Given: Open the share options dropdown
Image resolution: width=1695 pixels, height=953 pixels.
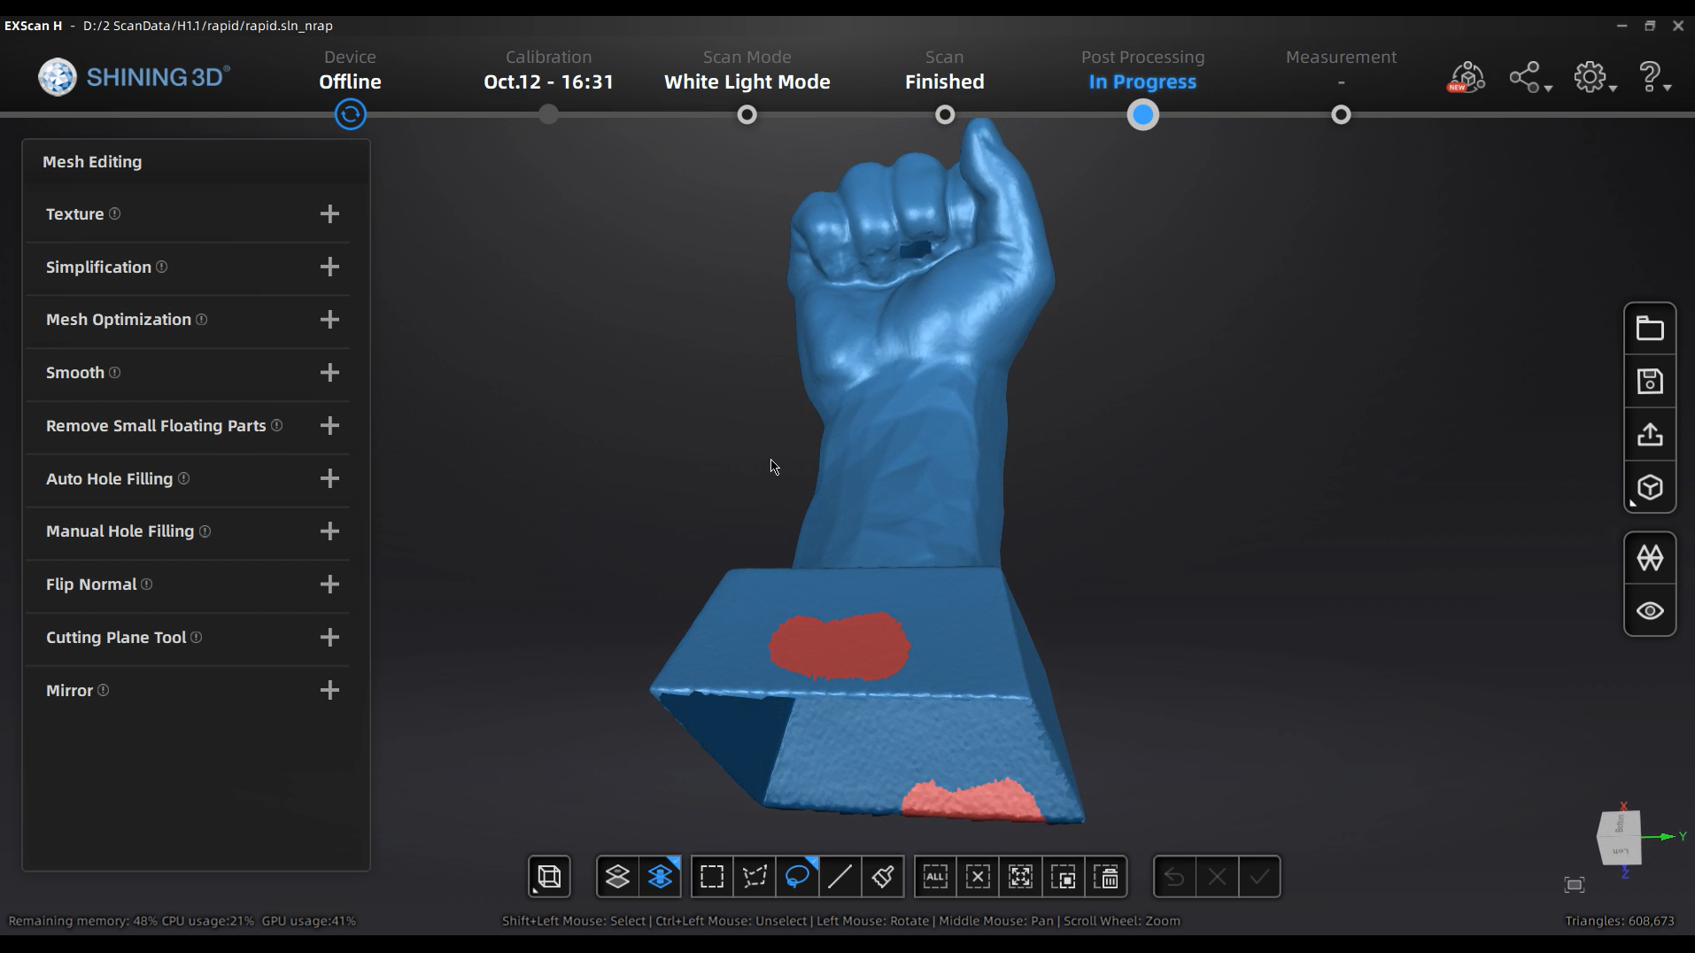Looking at the screenshot, I should pyautogui.click(x=1529, y=77).
